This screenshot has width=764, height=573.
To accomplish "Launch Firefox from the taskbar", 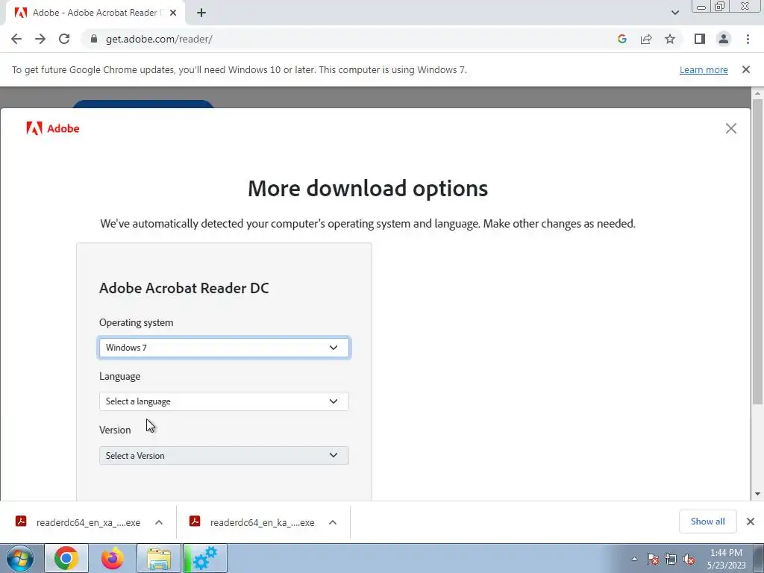I will pos(112,558).
